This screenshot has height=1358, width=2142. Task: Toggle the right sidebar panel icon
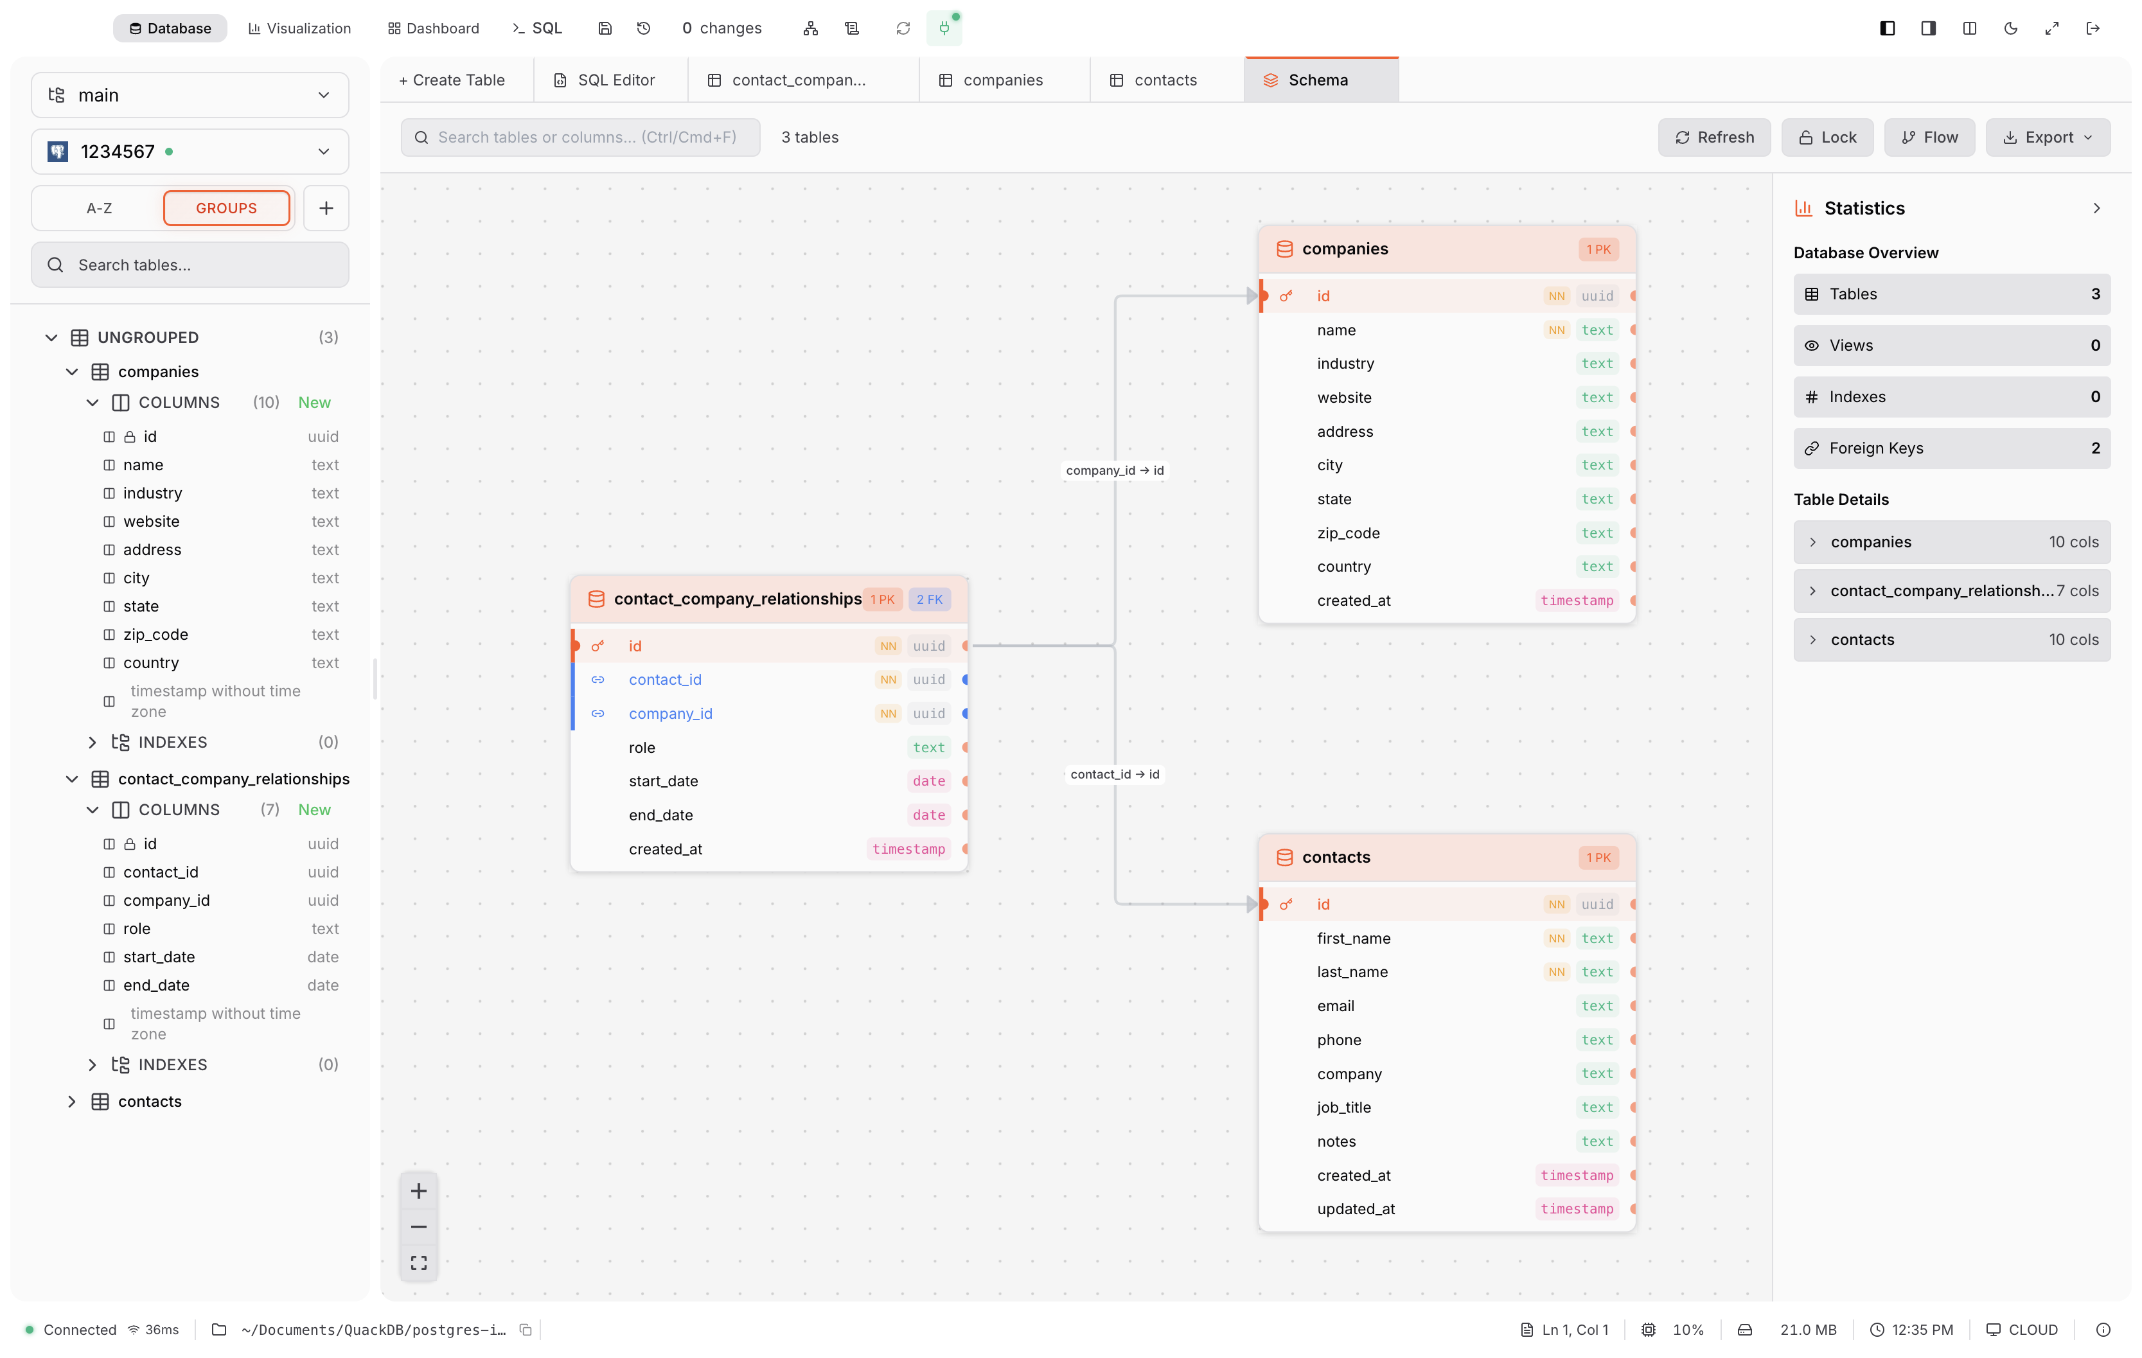pyautogui.click(x=1929, y=28)
